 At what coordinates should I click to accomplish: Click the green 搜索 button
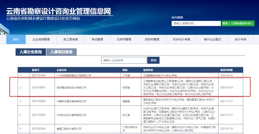coord(238,23)
